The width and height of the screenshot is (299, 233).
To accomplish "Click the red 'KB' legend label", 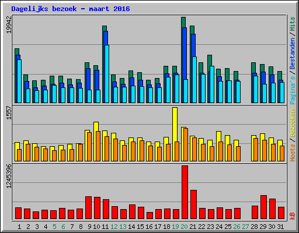I will pos(293,216).
